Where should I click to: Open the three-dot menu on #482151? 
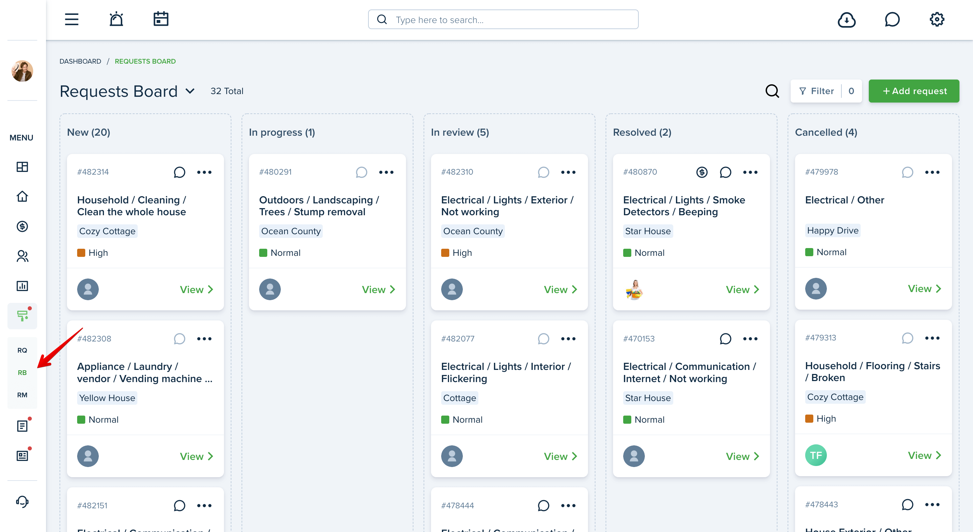(204, 506)
